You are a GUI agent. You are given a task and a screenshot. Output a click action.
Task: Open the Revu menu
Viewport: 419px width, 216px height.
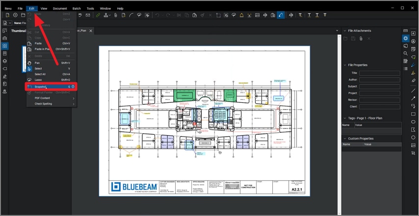8,8
